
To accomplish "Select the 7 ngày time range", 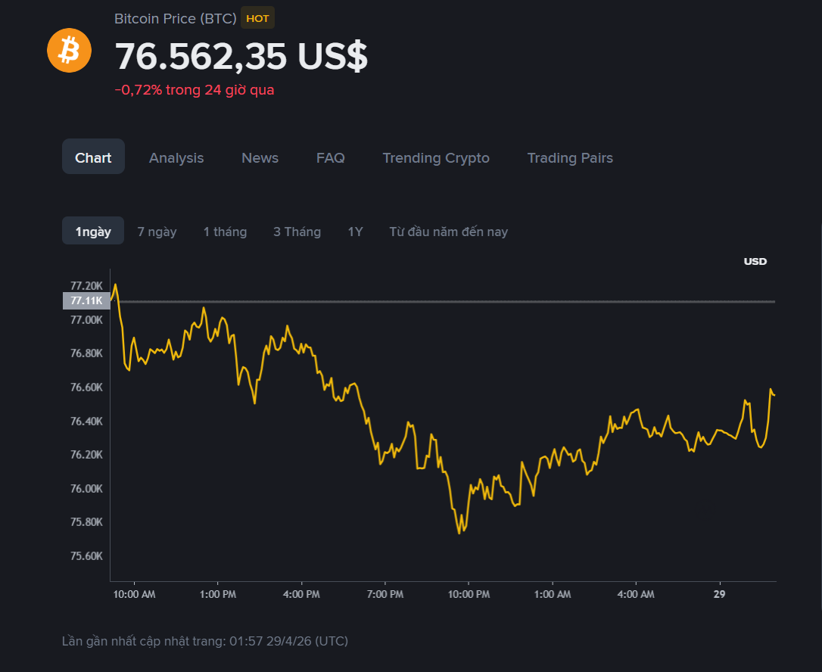I will pyautogui.click(x=157, y=232).
